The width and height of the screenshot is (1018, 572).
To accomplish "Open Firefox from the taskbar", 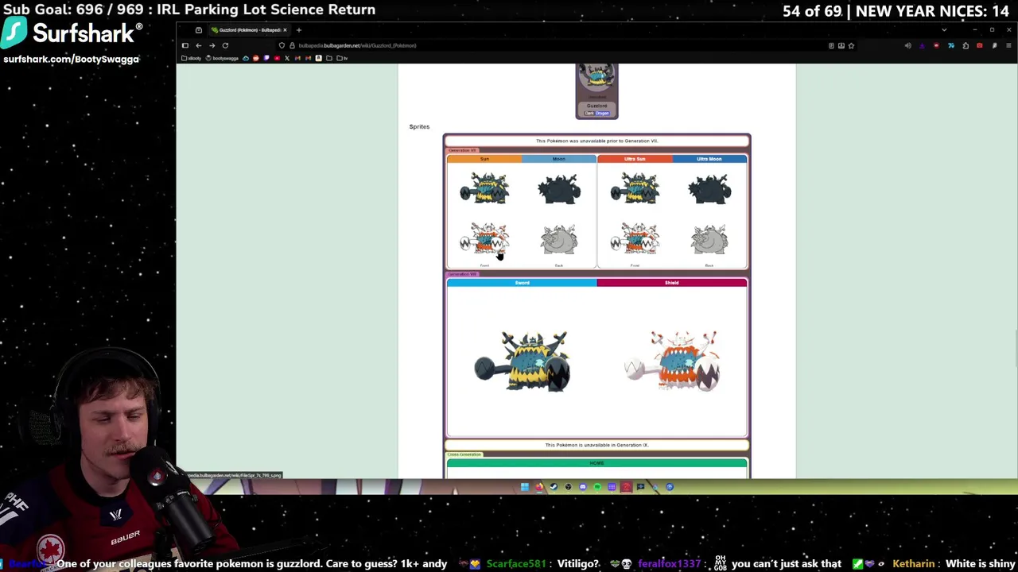I will 539,487.
